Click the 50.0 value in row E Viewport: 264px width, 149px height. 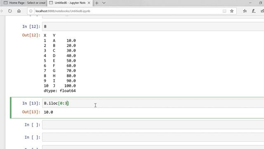coord(71,61)
